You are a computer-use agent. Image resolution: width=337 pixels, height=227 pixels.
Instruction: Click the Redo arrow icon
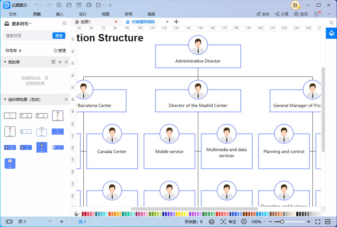click(x=49, y=5)
